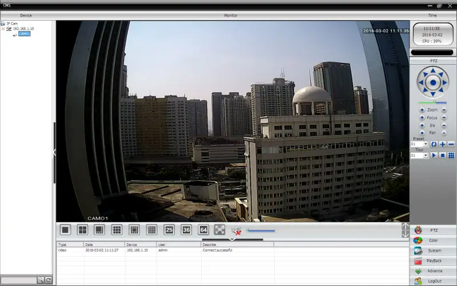Viewport: 457px width, 286px height.
Task: Open Iris with plus button
Action: (422, 125)
